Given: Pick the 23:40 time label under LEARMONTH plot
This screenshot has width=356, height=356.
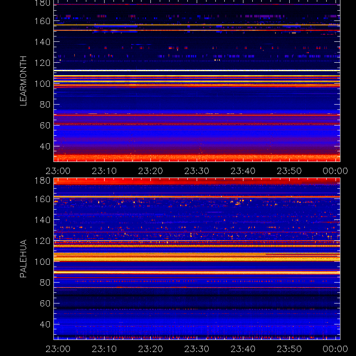Looking at the screenshot, I should tap(243, 171).
